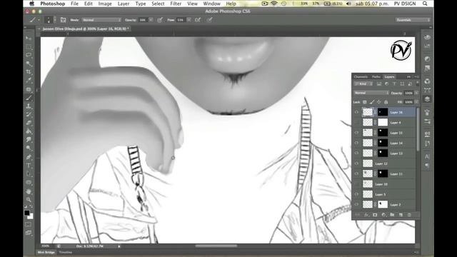Switch to the Paths tab

(376, 76)
